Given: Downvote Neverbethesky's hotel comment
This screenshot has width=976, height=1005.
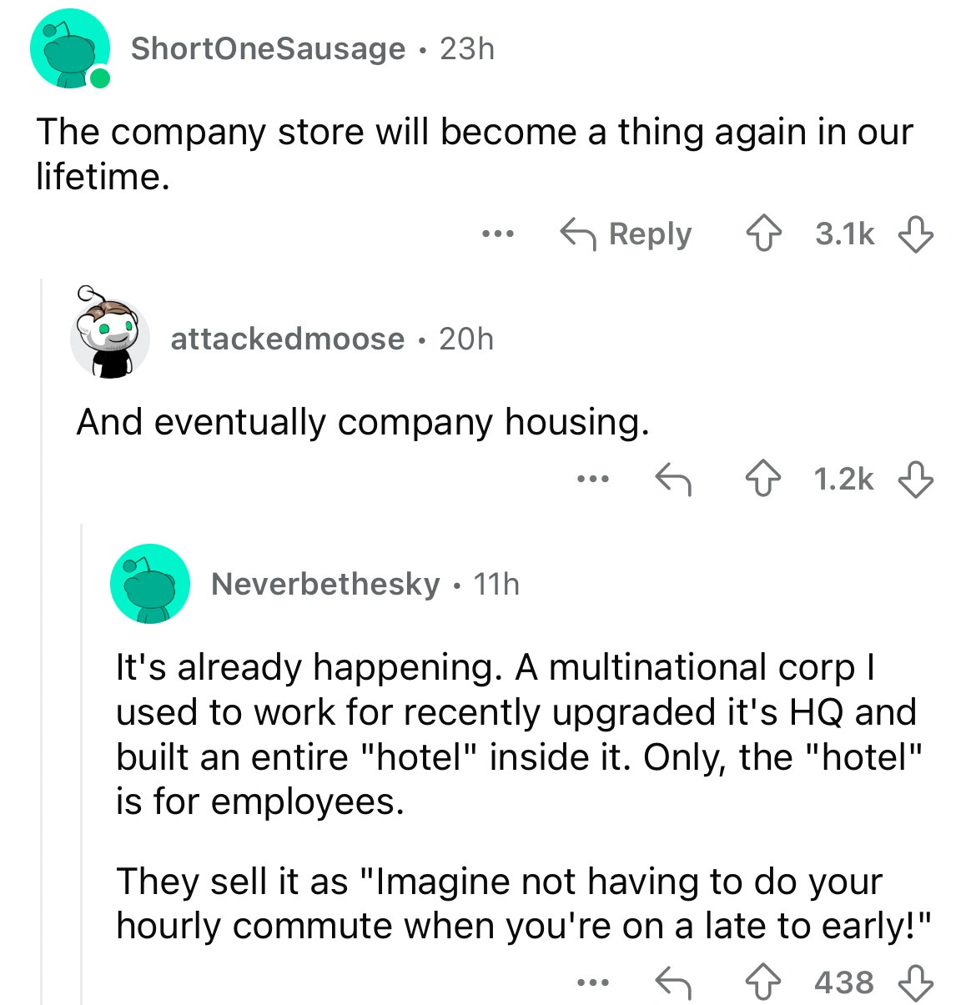Looking at the screenshot, I should [915, 982].
